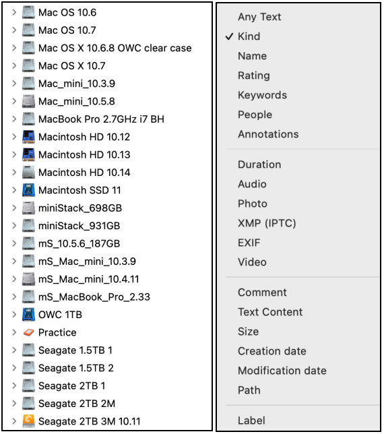Image resolution: width=384 pixels, height=434 pixels.
Task: Click the Mac_mini_10.5.8 drive icon
Action: 28,101
